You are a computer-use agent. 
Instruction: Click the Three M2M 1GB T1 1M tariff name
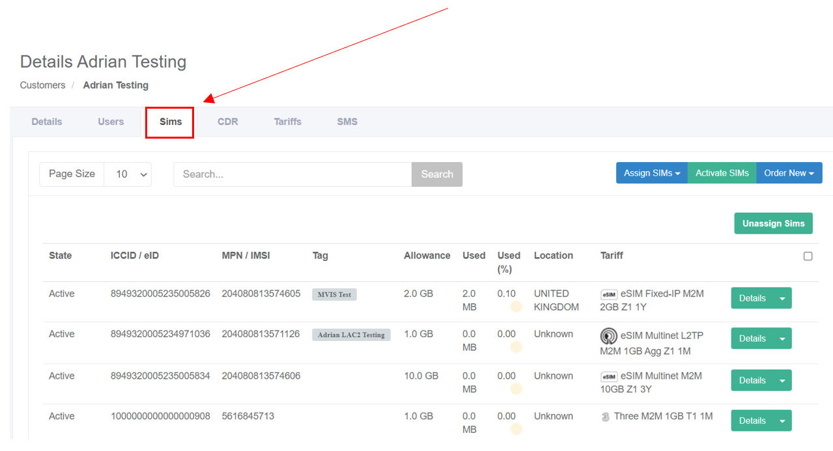point(664,416)
